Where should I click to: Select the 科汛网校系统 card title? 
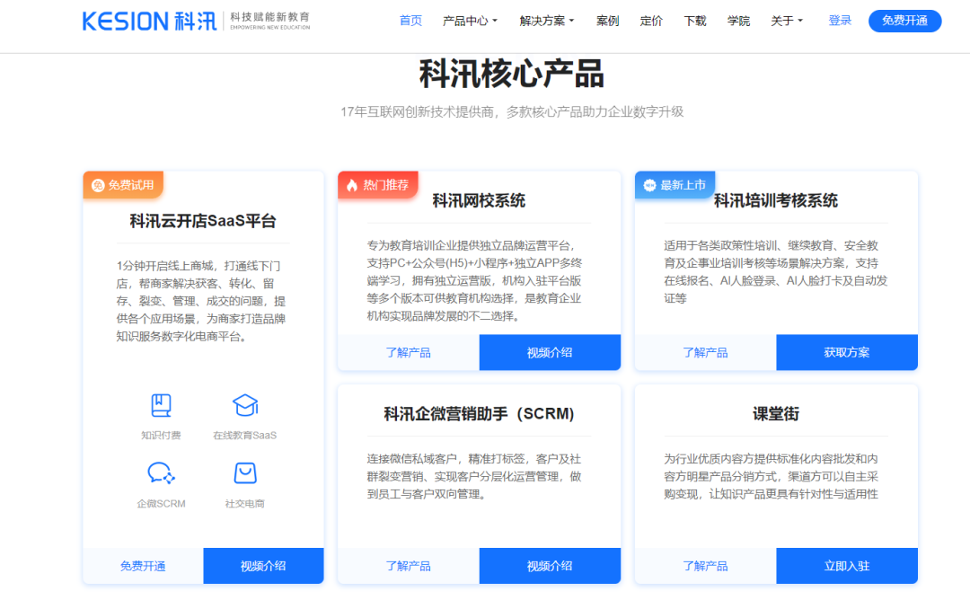click(x=479, y=200)
